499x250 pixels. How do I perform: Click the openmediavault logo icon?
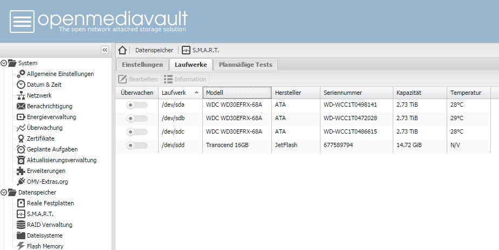[22, 22]
